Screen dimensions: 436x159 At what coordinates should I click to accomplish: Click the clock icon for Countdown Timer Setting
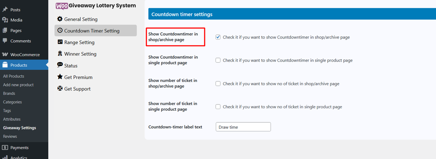[x=60, y=30]
